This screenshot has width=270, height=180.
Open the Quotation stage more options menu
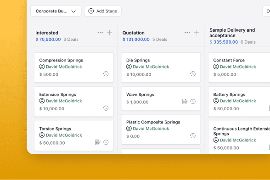click(187, 33)
